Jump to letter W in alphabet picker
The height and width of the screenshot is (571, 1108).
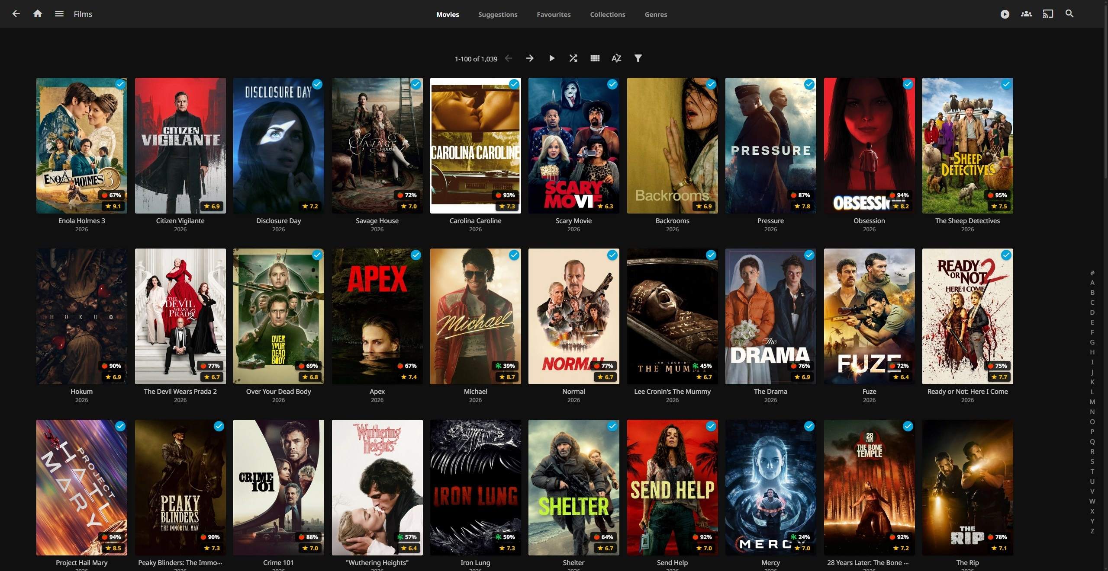coord(1092,501)
